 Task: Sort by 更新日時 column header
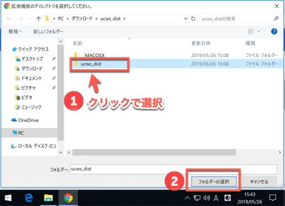coord(201,43)
